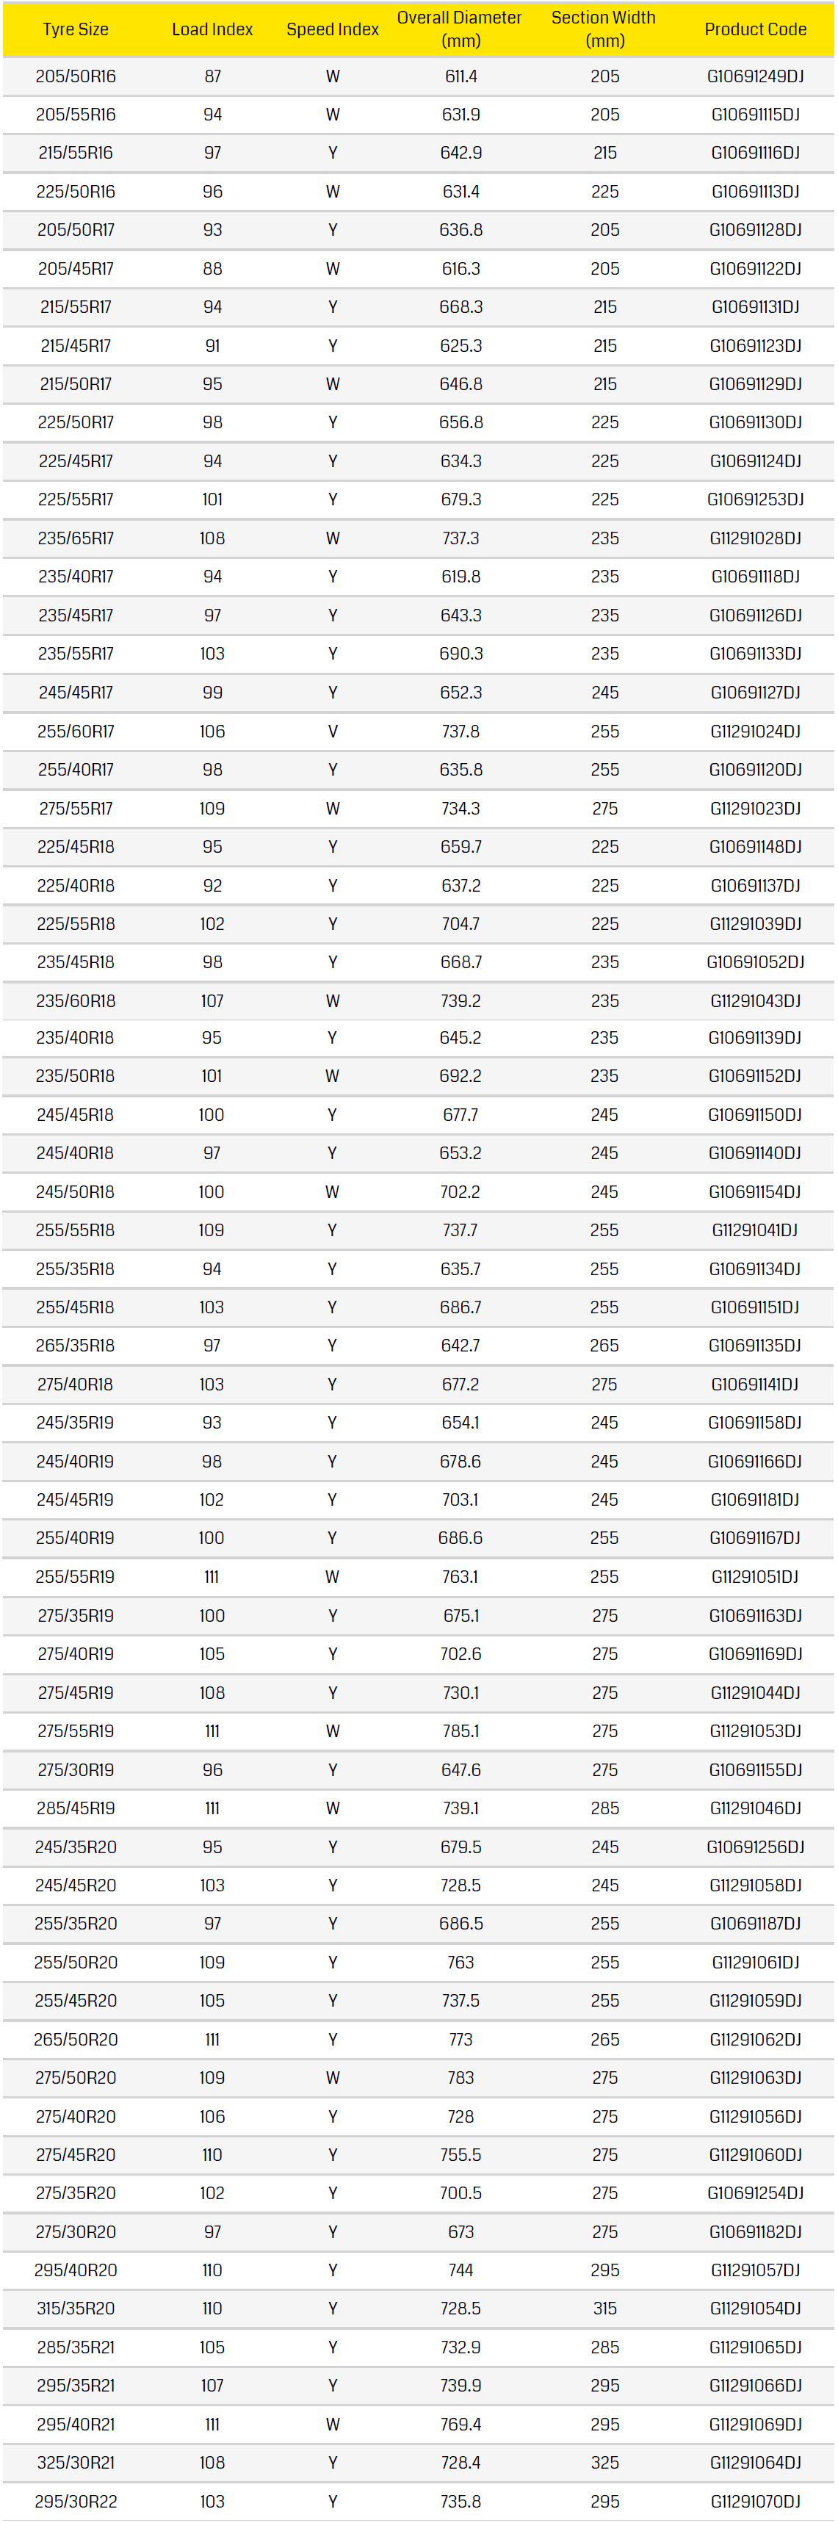
Task: Select tyre size 275/55R19
Action: click(76, 1730)
